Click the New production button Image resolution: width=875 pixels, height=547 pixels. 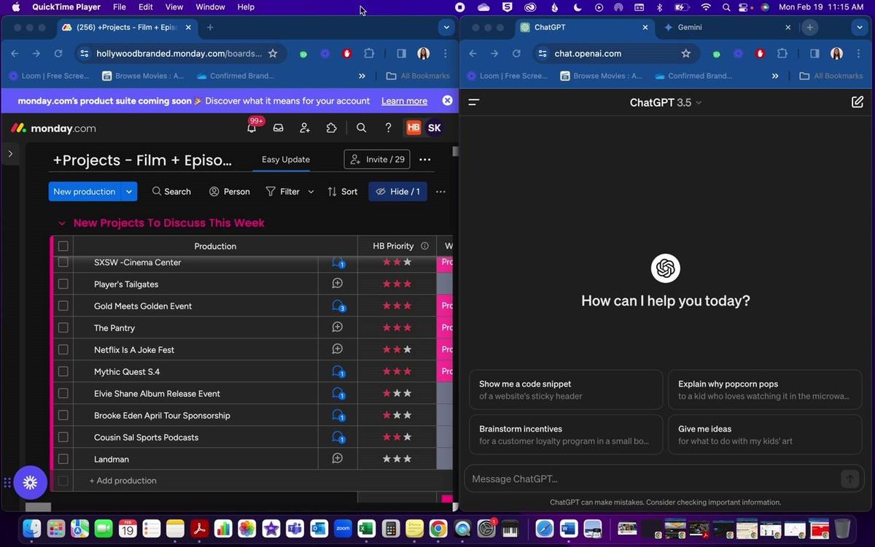point(84,191)
